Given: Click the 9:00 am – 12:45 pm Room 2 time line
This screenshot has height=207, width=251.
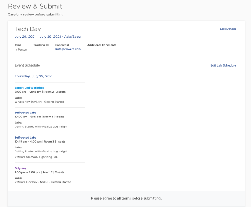Looking at the screenshot, I should [x=40, y=92].
